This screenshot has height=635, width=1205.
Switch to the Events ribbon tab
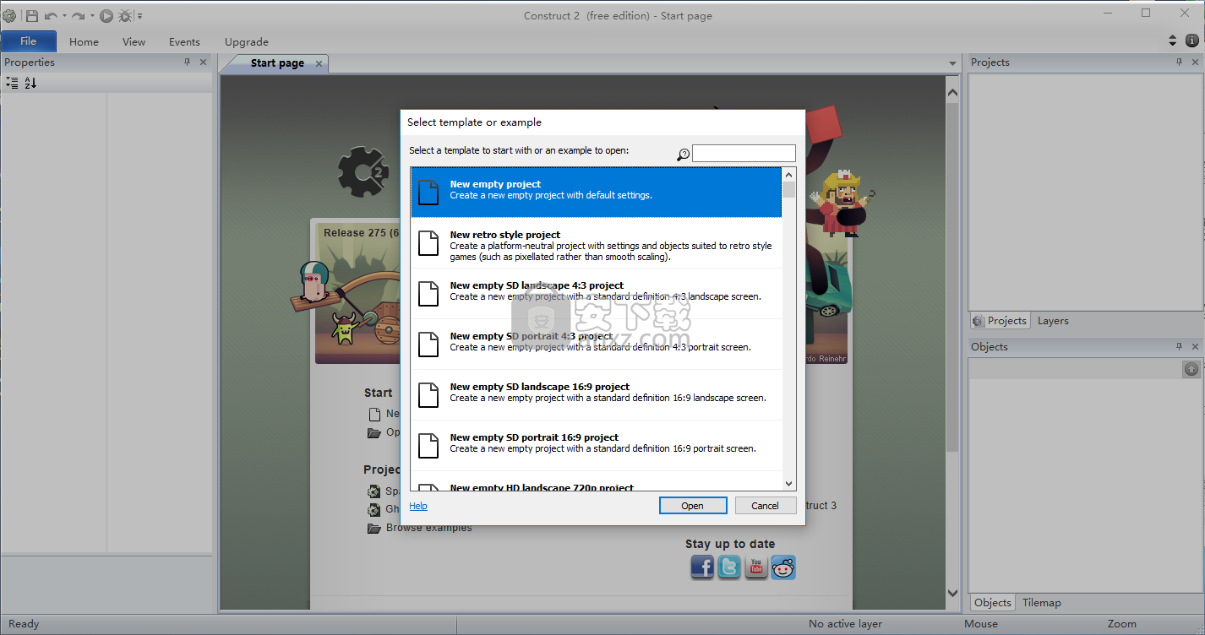coord(184,41)
